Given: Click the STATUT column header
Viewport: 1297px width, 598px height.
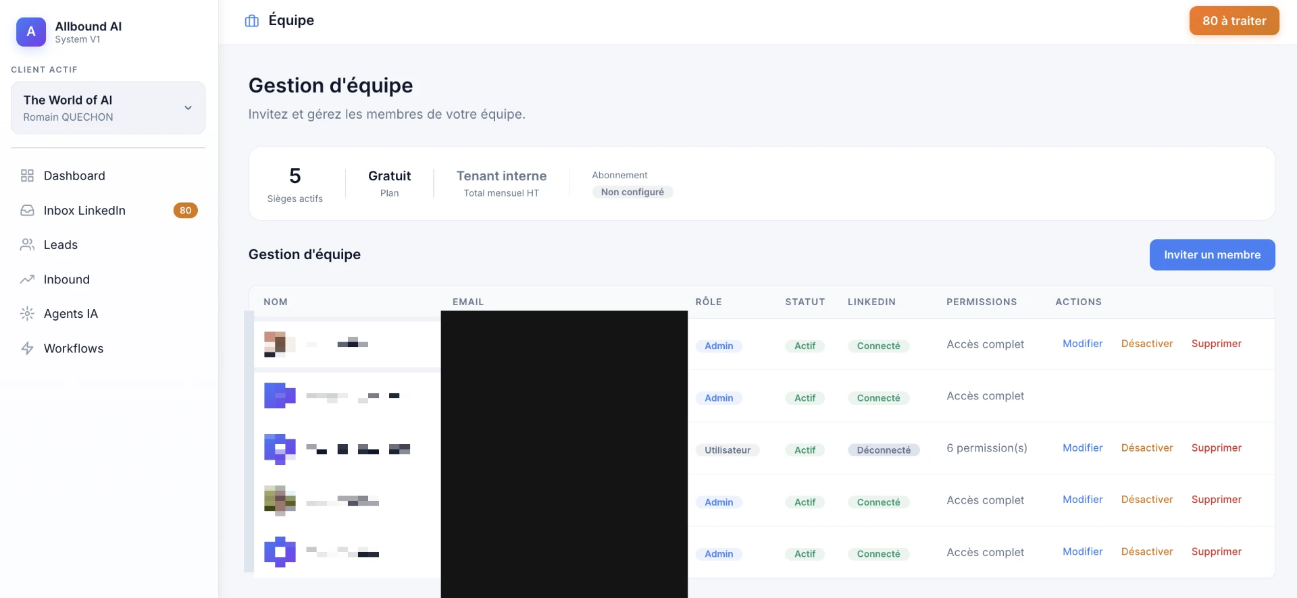Looking at the screenshot, I should click(805, 302).
